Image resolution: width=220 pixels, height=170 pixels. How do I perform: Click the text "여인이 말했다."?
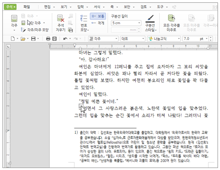pyautogui.click(x=93, y=94)
